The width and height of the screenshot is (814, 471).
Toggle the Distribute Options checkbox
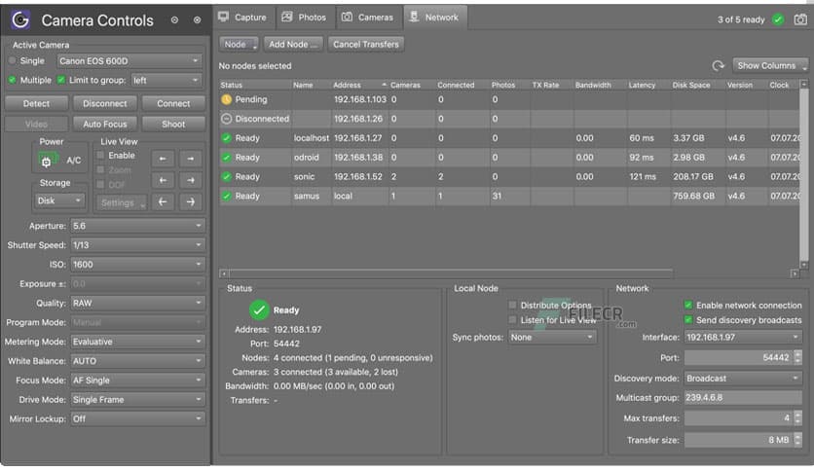tap(513, 305)
